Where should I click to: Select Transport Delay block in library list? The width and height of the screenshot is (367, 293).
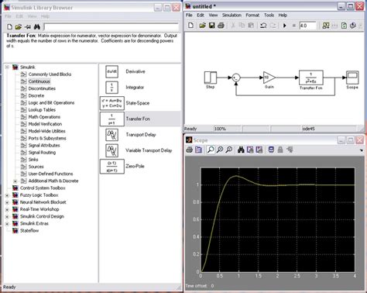(141, 135)
